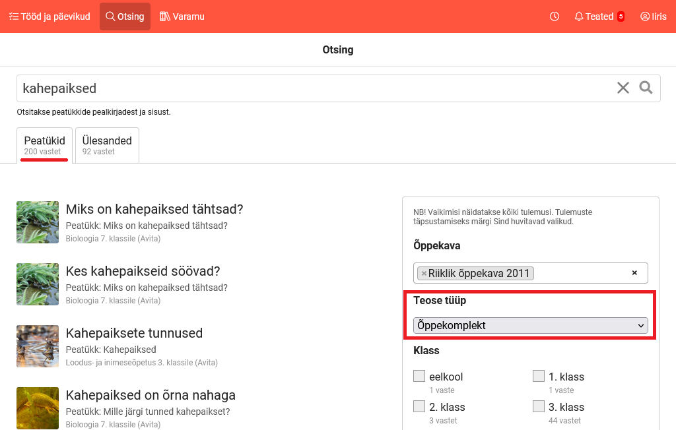This screenshot has height=430, width=676.
Task: Select the Otsing navigation item
Action: point(125,16)
